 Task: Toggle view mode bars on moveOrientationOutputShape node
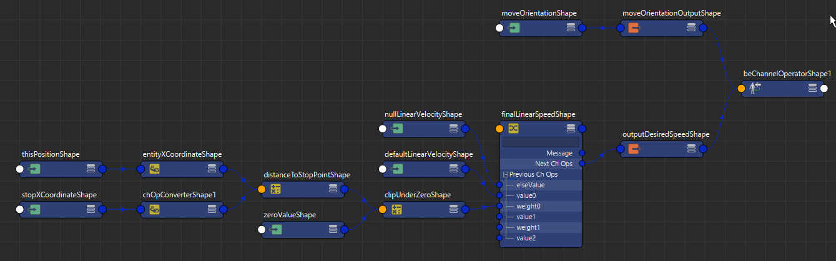pyautogui.click(x=691, y=28)
